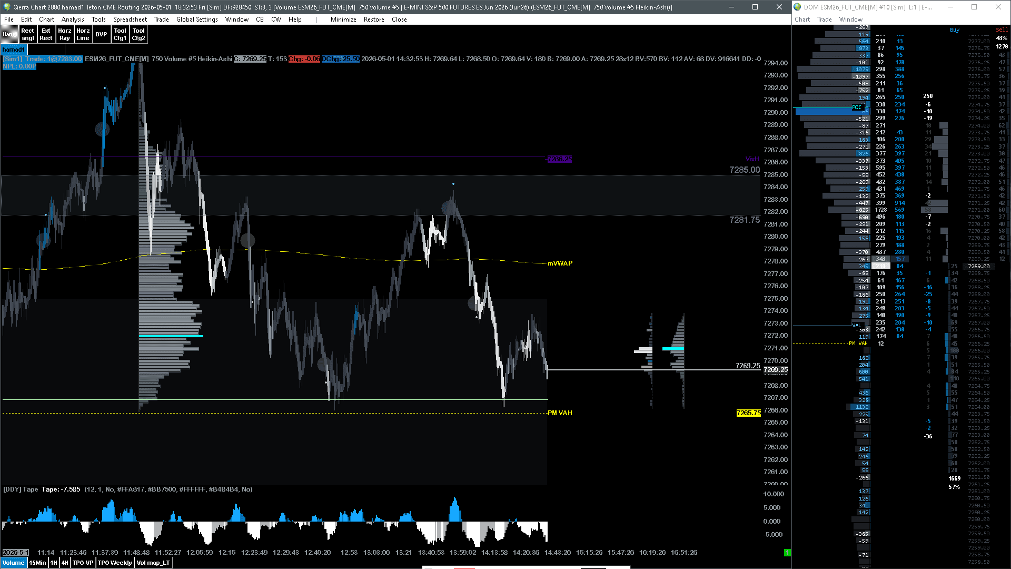1011x569 pixels.
Task: Click the DDY Tape study label
Action: click(x=21, y=489)
